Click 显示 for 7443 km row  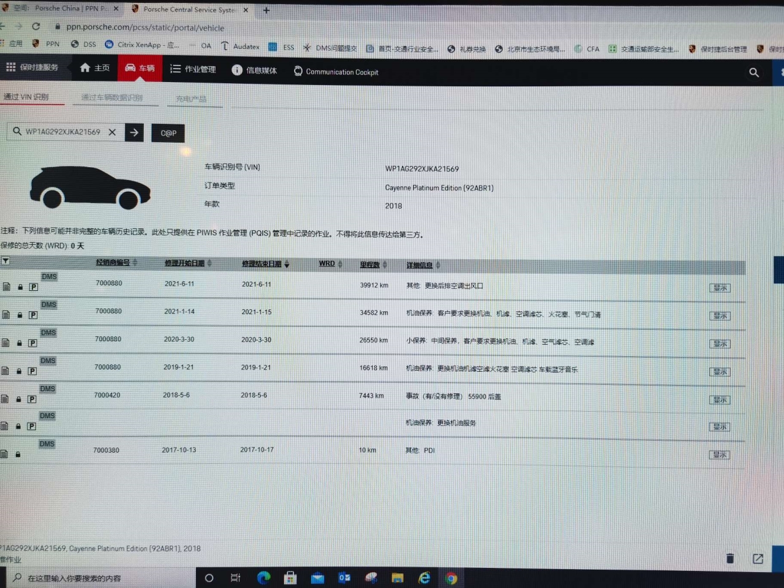[x=720, y=400]
